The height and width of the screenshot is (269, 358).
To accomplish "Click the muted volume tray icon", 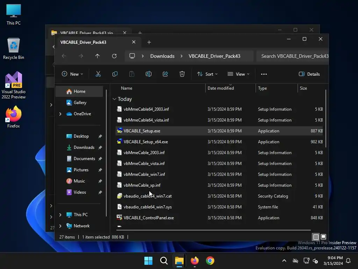I will [316, 261].
